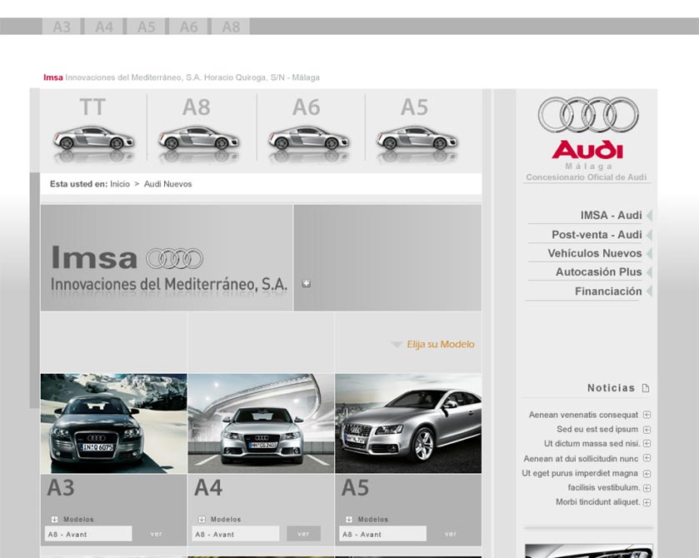The width and height of the screenshot is (699, 558).
Task: Open the A8 - Avant dropdown under A4
Action: coord(236,534)
